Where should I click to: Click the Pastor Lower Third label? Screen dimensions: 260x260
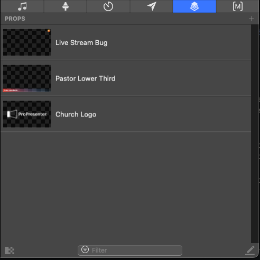click(86, 78)
